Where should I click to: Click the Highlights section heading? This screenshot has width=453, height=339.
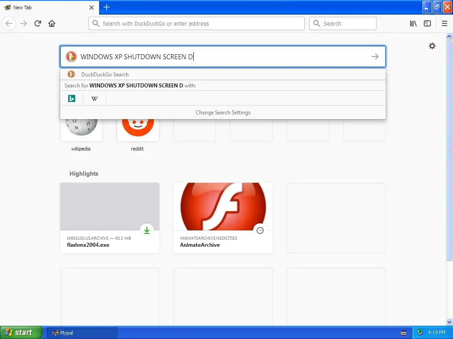pyautogui.click(x=84, y=173)
